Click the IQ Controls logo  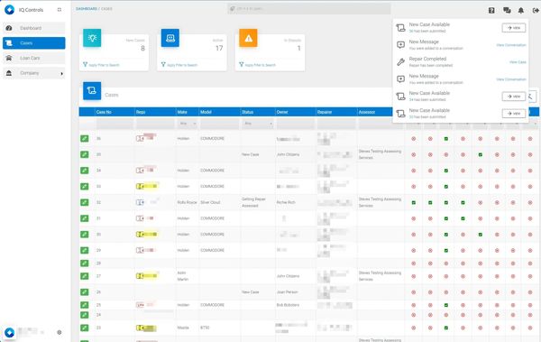pyautogui.click(x=9, y=10)
